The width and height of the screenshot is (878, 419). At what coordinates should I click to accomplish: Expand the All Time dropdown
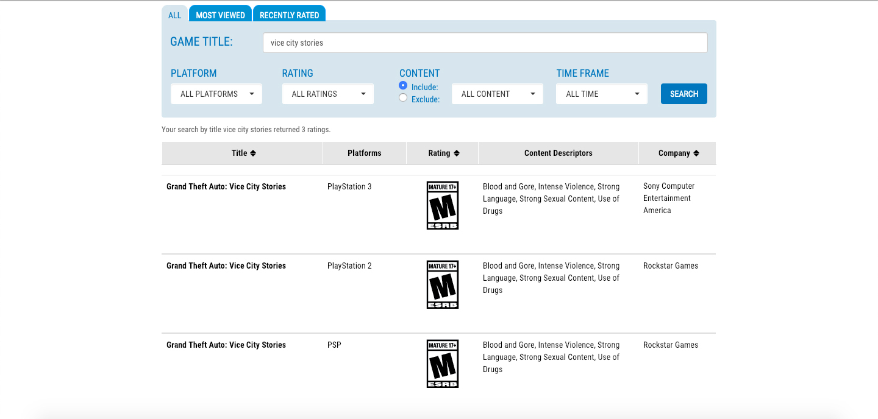click(602, 94)
